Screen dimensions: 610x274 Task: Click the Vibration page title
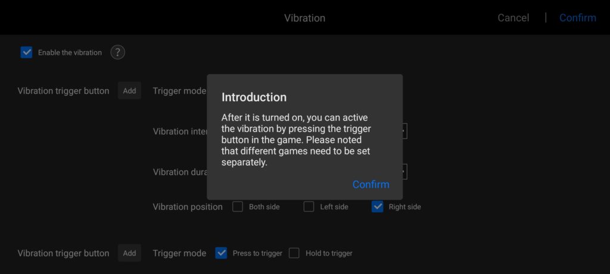point(304,18)
